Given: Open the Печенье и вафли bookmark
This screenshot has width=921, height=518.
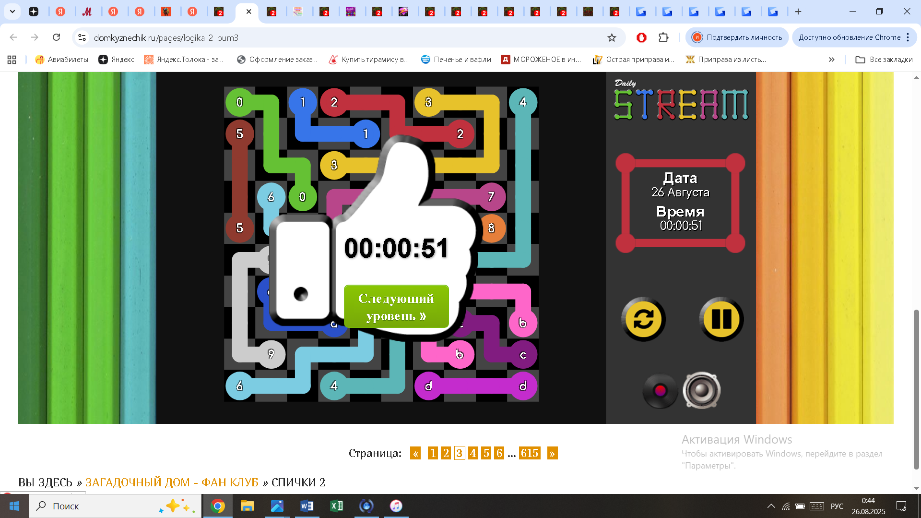Looking at the screenshot, I should [456, 60].
